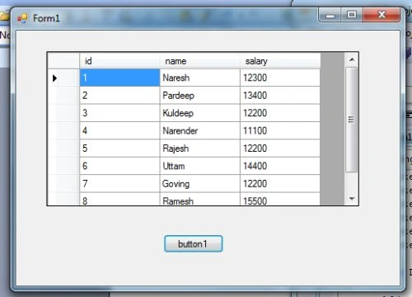Select the id cell with value 1
Image resolution: width=412 pixels, height=297 pixels.
(x=119, y=78)
